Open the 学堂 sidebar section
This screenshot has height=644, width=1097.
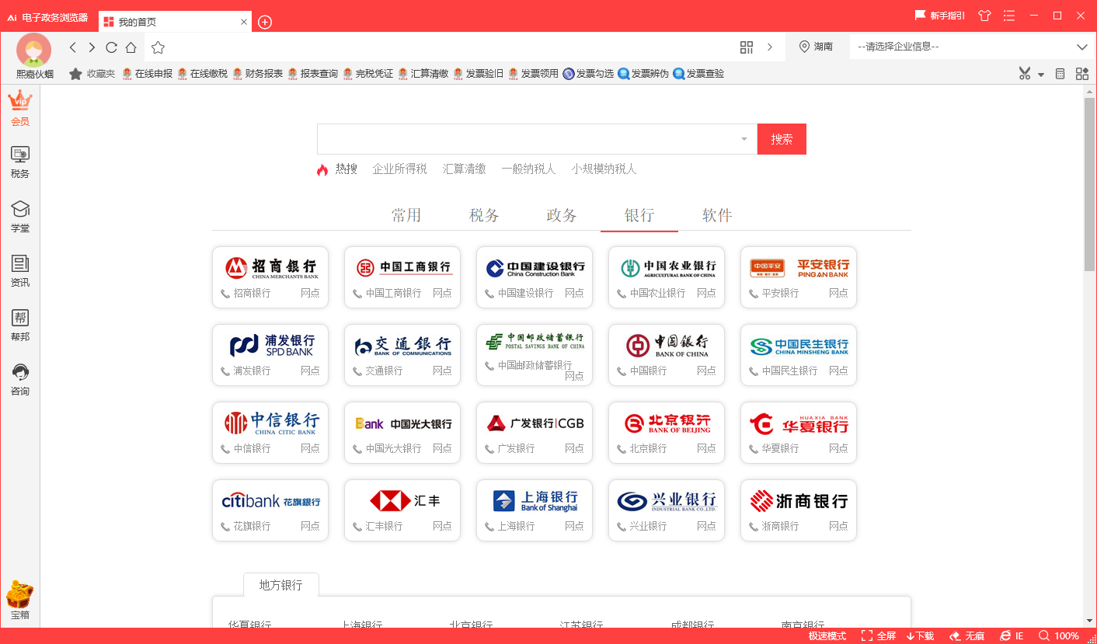pyautogui.click(x=20, y=217)
